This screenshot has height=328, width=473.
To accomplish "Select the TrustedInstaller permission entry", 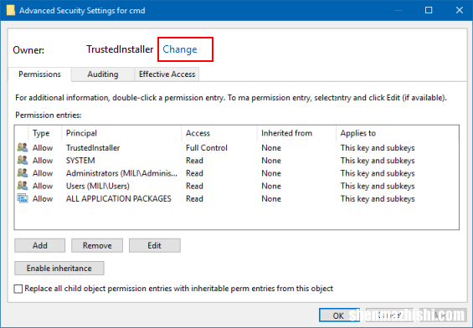I will (236, 148).
